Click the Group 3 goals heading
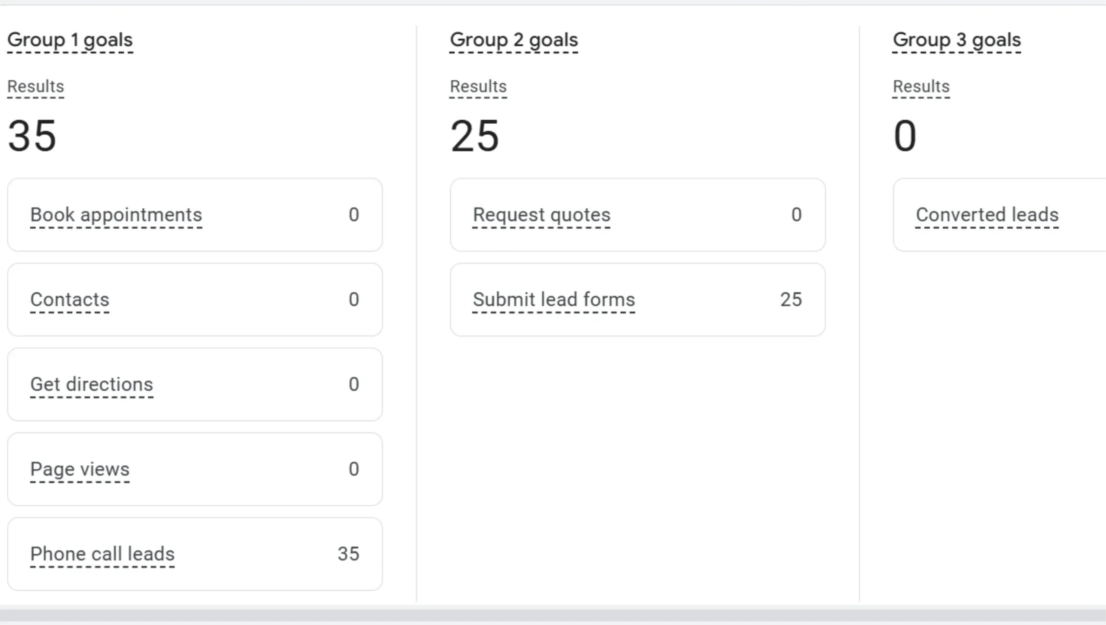The image size is (1106, 625). coord(957,40)
